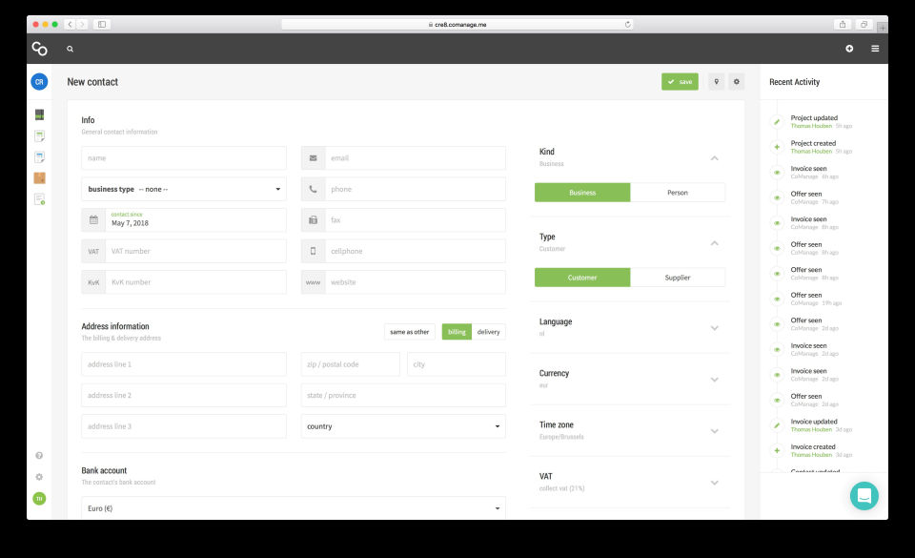Click the green TH user avatar
Viewport: 915px width, 558px height.
tap(39, 499)
